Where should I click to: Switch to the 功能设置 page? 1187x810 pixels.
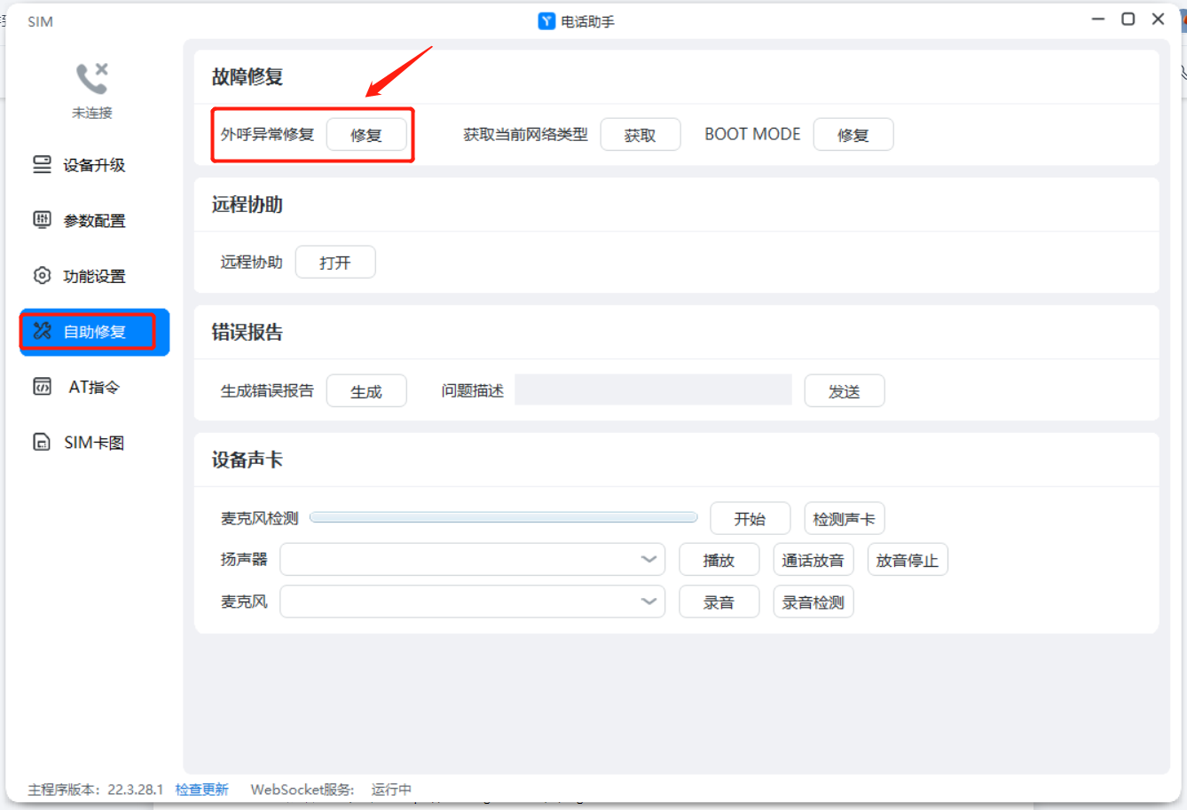(94, 276)
